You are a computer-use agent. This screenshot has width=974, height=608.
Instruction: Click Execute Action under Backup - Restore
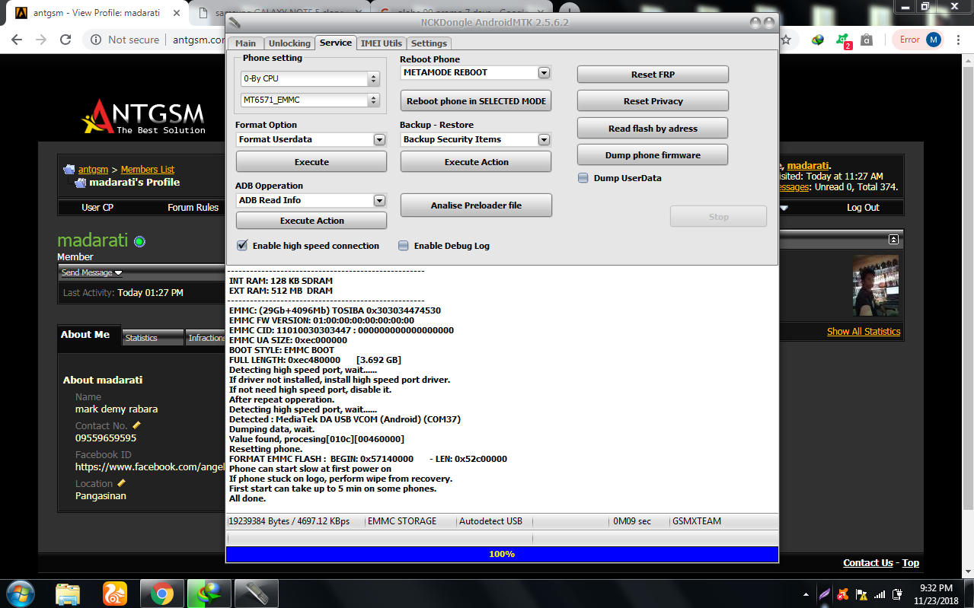pos(476,162)
